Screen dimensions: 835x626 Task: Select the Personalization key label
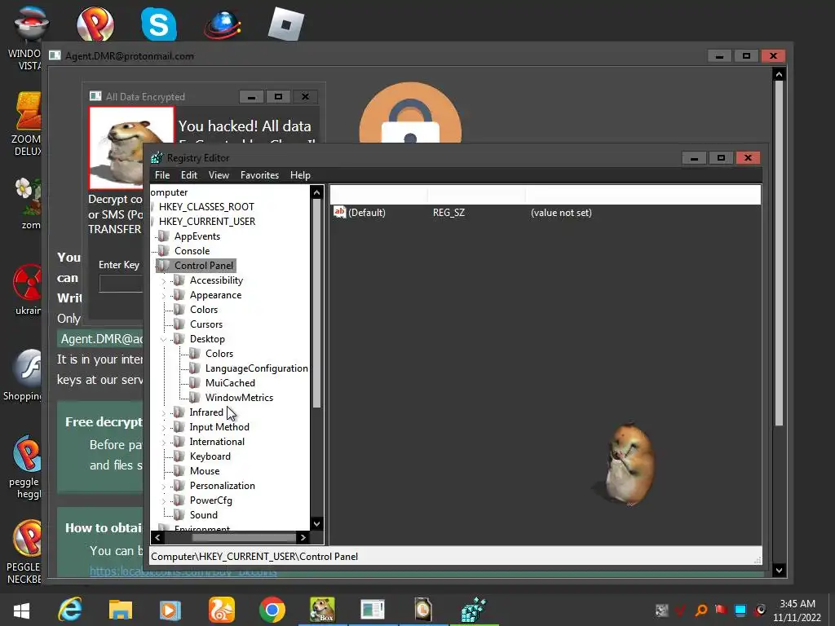point(222,486)
